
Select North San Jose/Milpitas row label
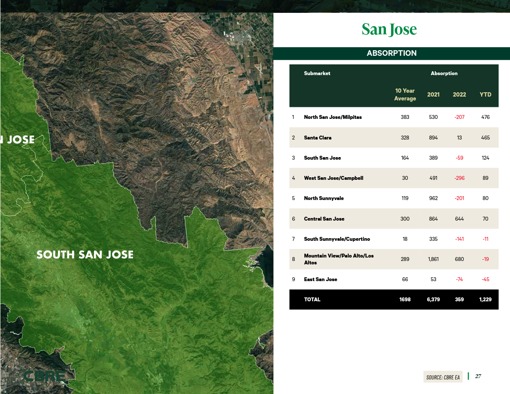333,117
